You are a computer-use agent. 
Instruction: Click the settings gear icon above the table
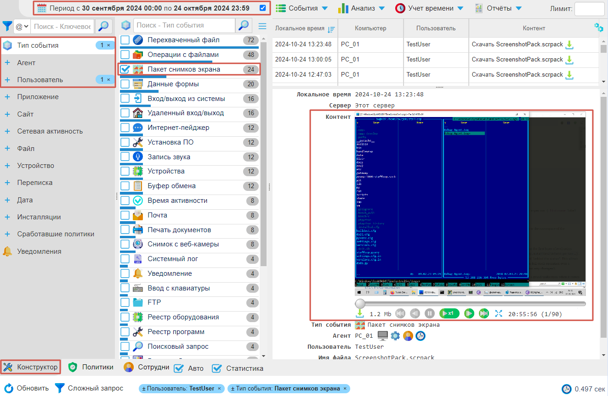tap(598, 28)
